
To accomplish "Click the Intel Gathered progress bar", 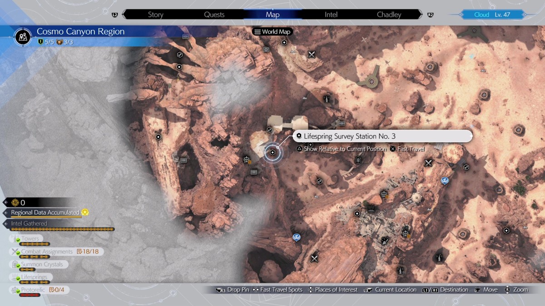I will (x=63, y=229).
